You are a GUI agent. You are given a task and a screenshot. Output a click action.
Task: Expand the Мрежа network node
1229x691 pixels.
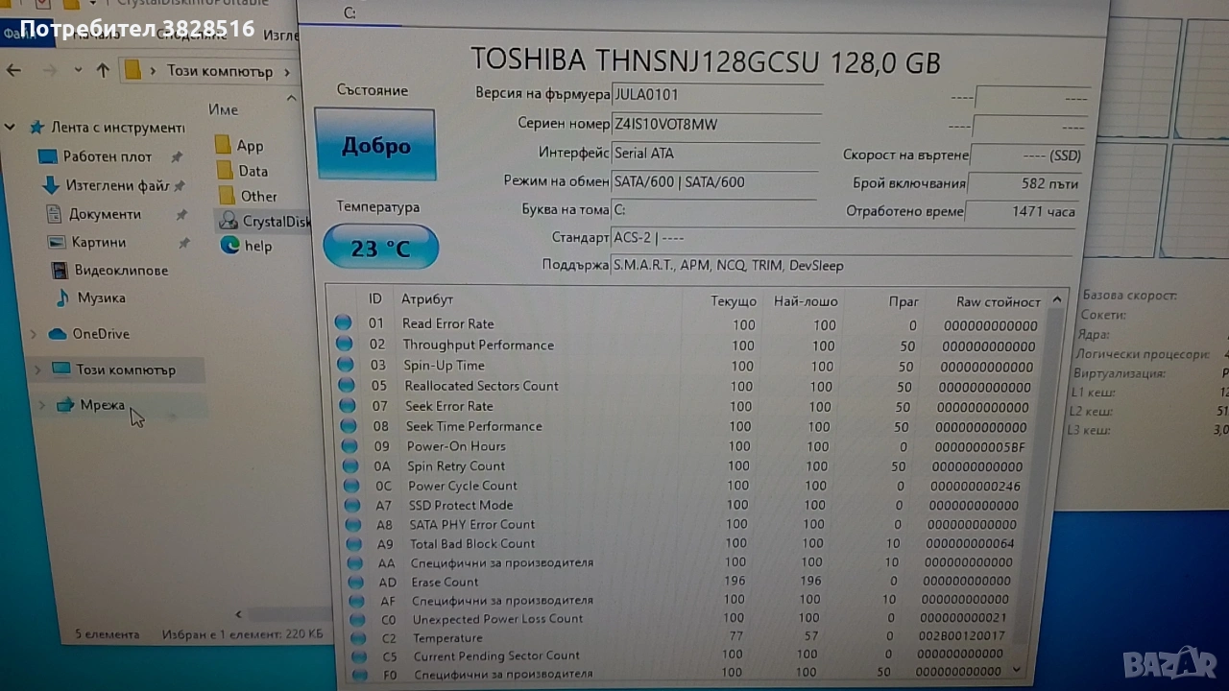pos(41,405)
